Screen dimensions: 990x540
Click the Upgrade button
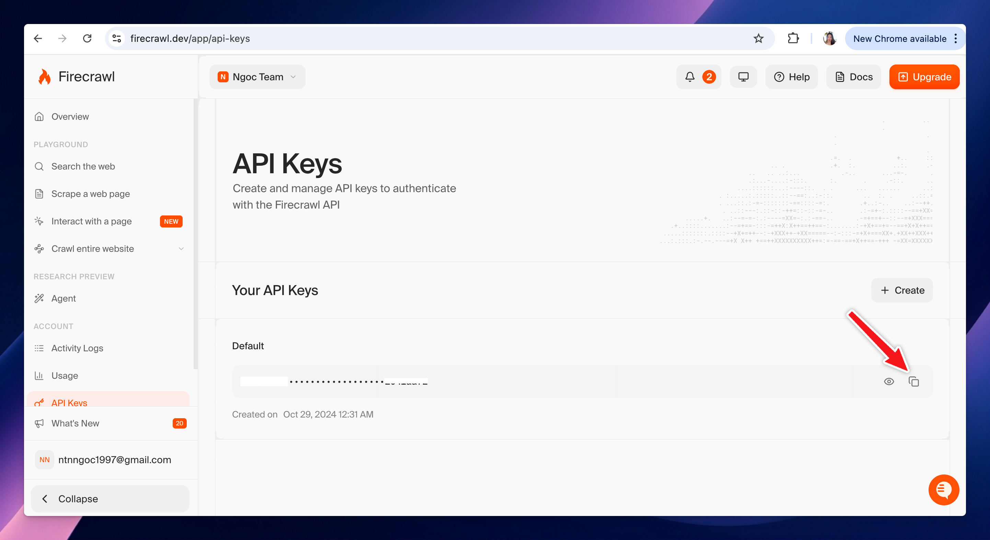[x=924, y=77]
